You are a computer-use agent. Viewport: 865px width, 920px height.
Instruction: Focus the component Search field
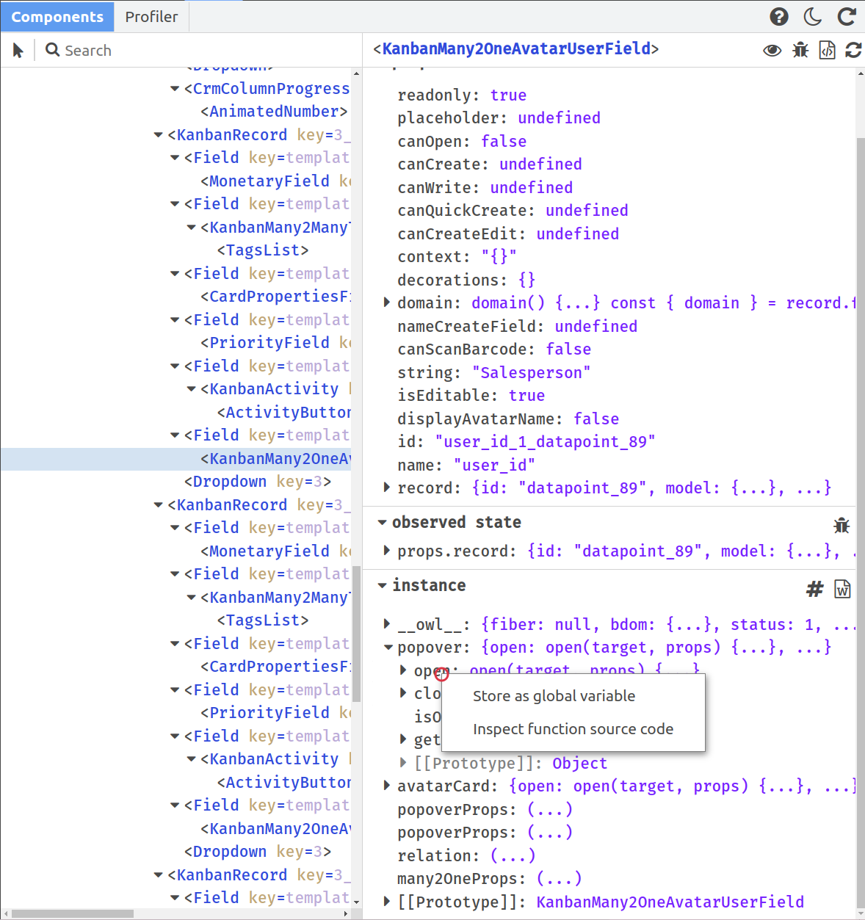198,50
